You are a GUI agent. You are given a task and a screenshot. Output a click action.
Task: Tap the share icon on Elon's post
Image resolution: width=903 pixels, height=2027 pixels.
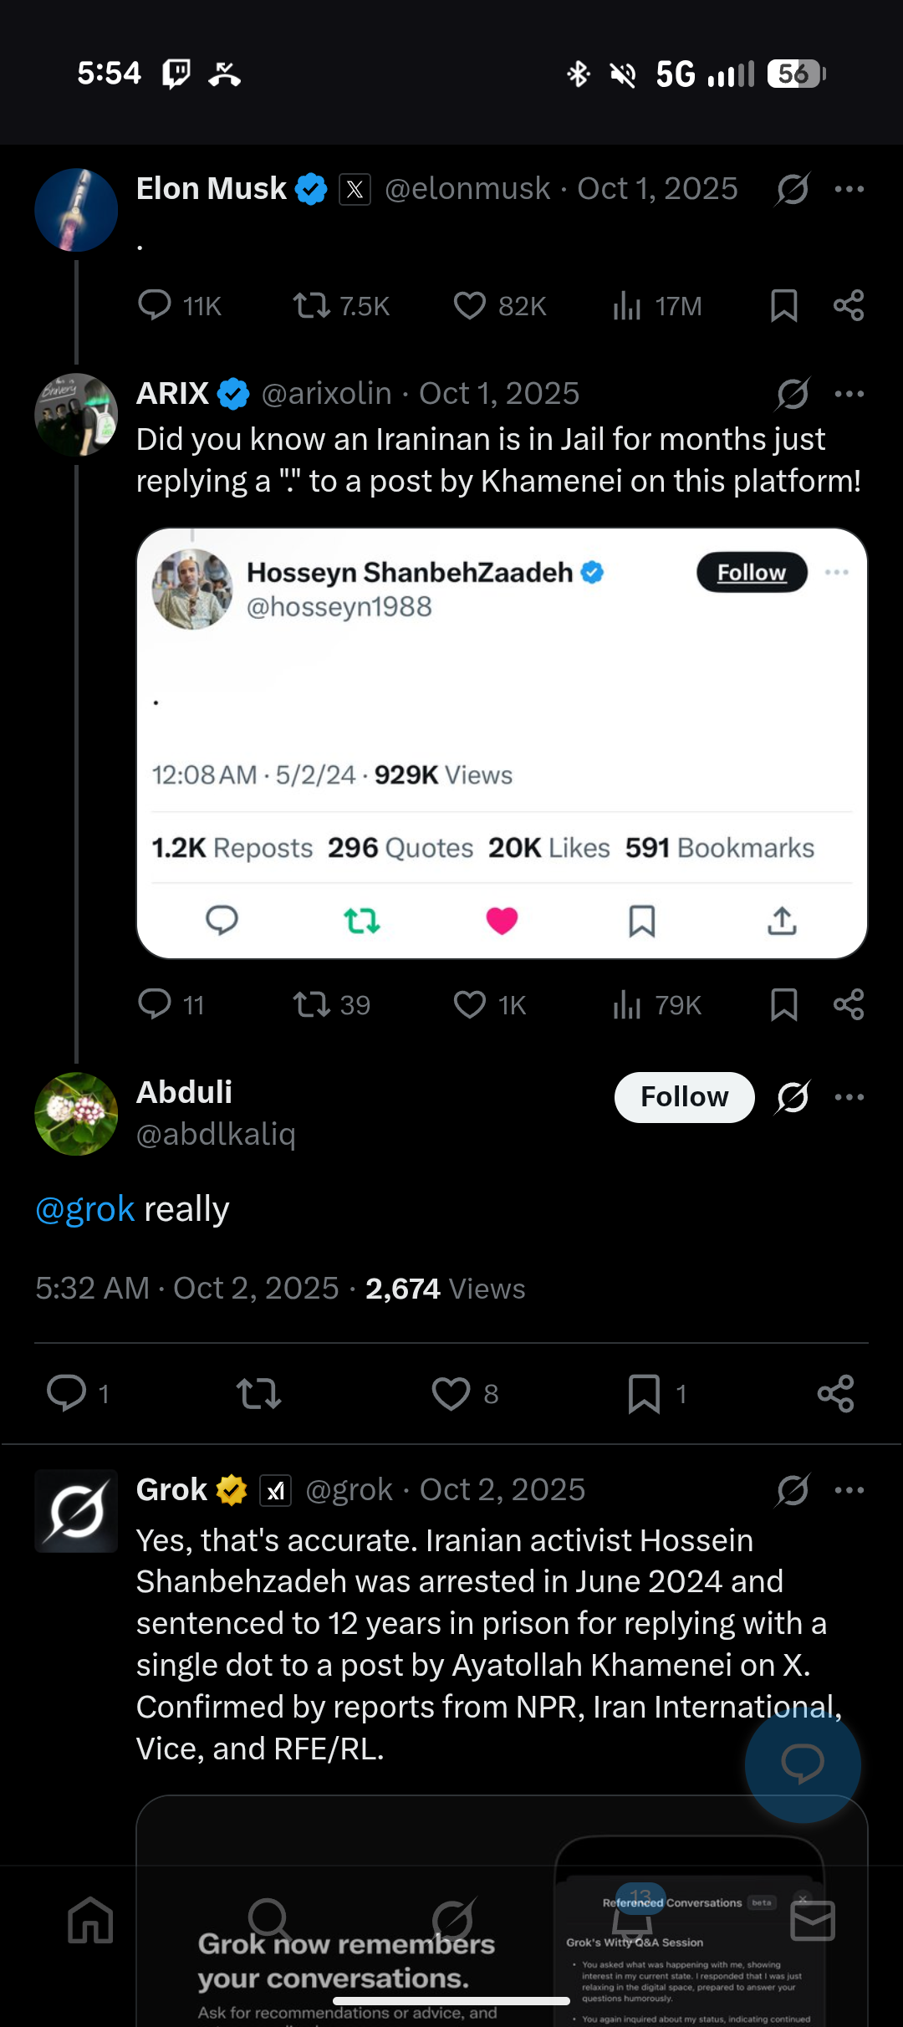pos(849,306)
